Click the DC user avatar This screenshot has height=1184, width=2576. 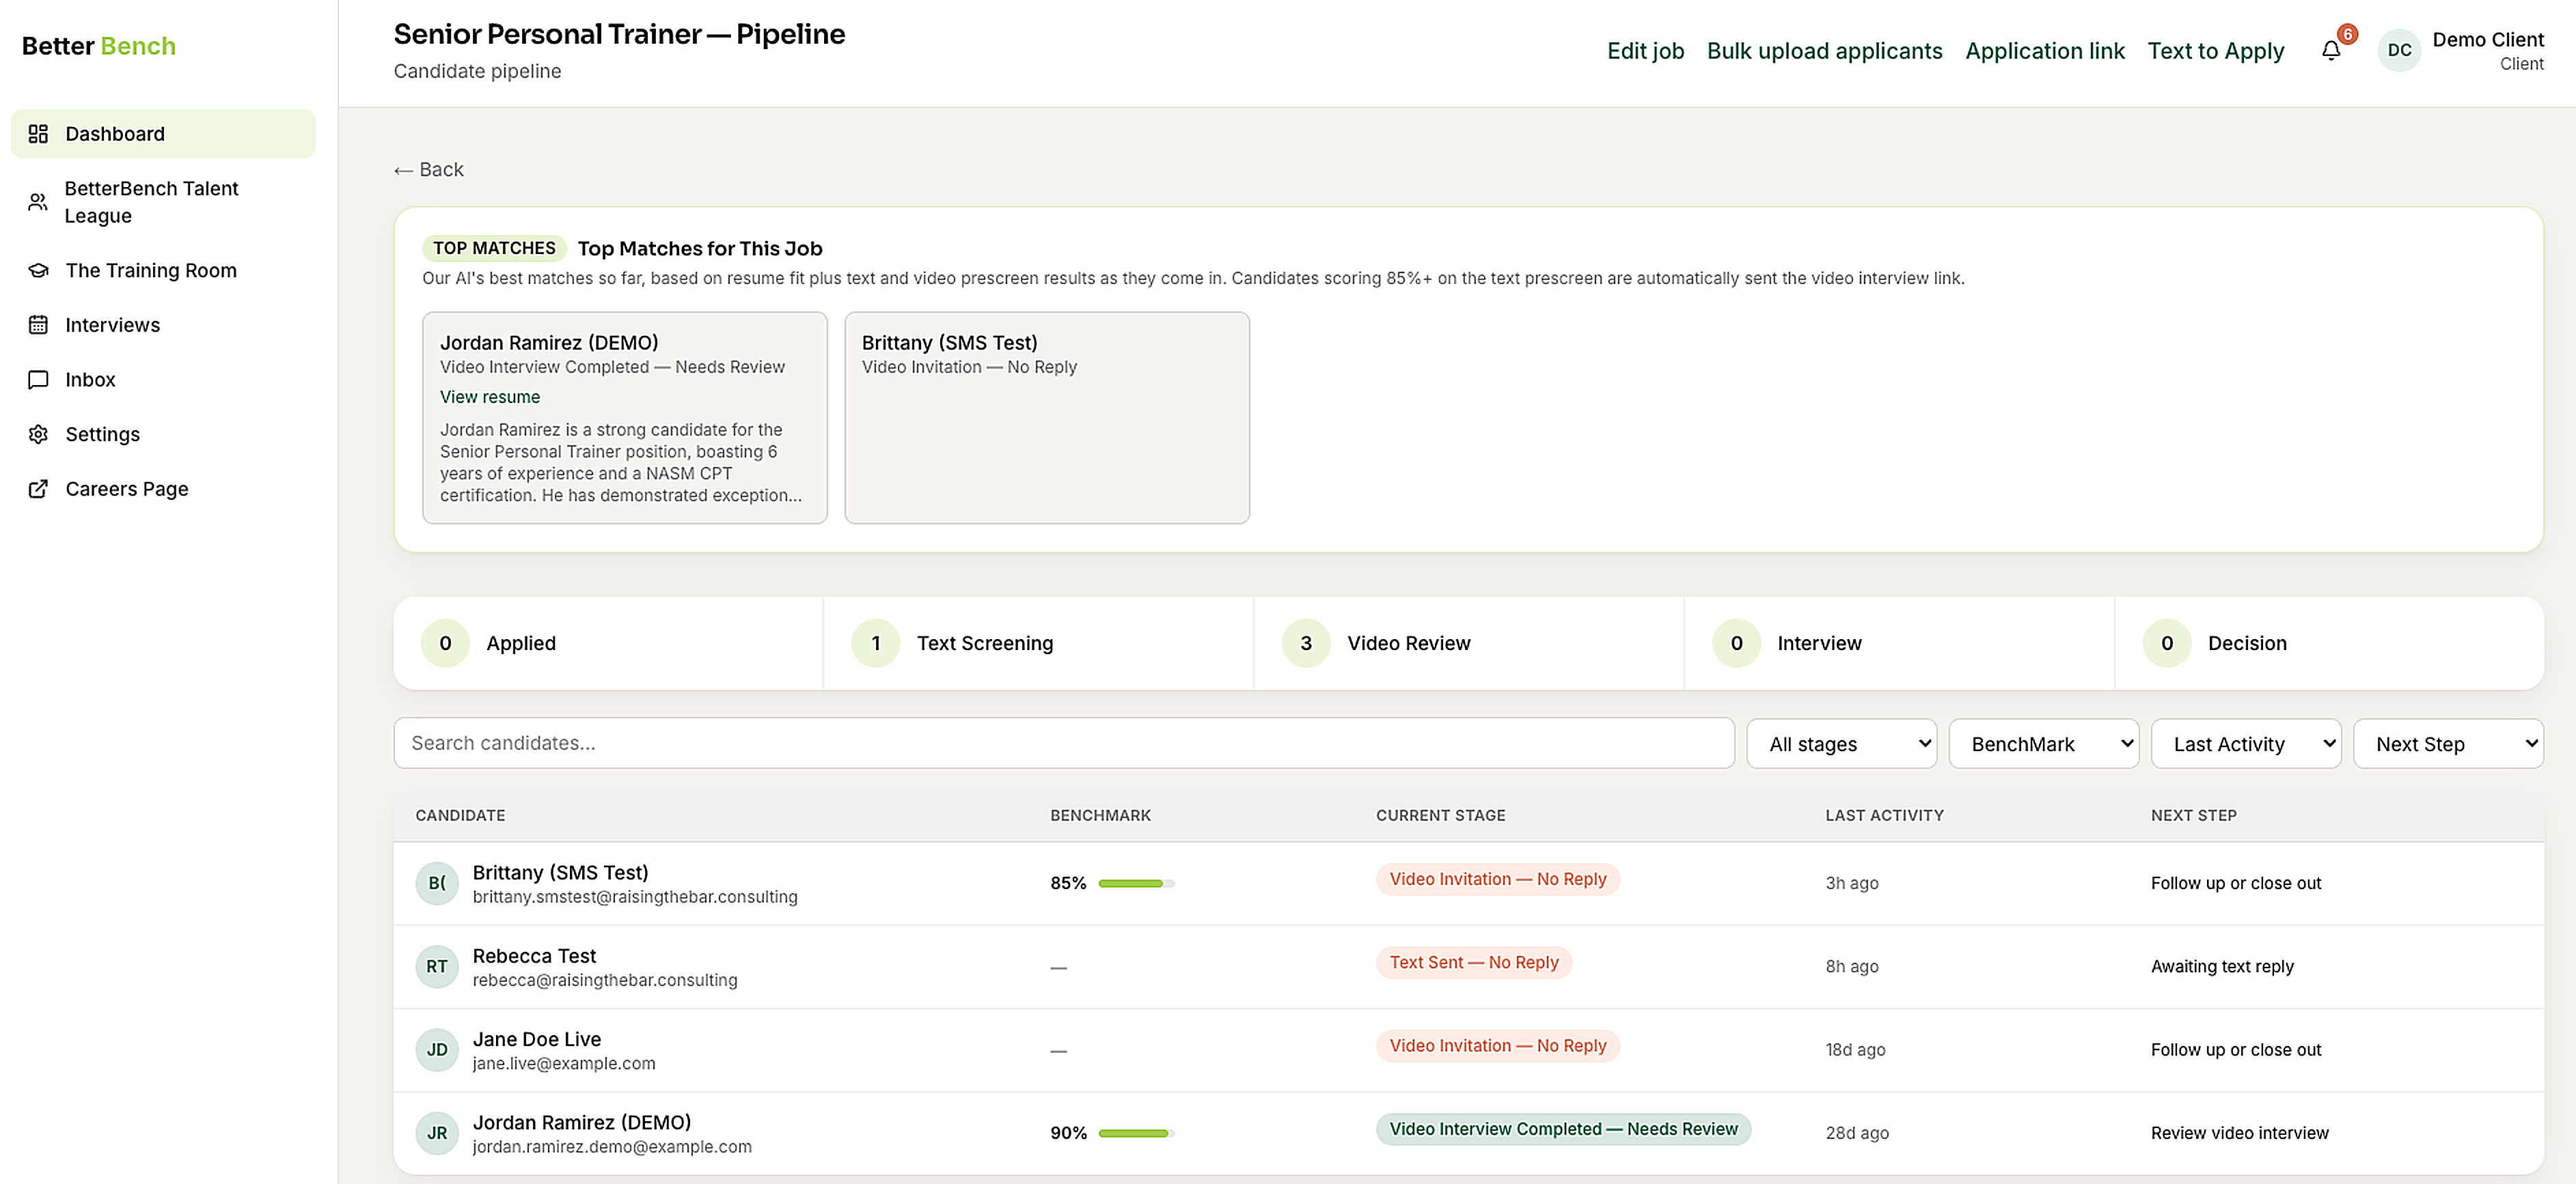coord(2399,50)
